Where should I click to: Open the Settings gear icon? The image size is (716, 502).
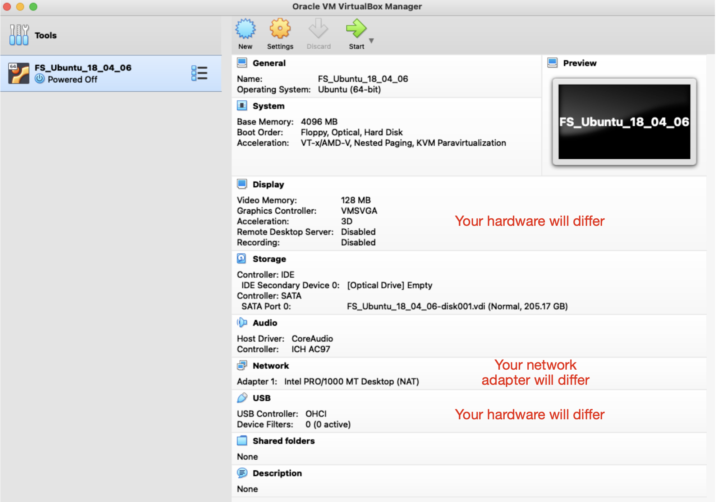pos(280,29)
